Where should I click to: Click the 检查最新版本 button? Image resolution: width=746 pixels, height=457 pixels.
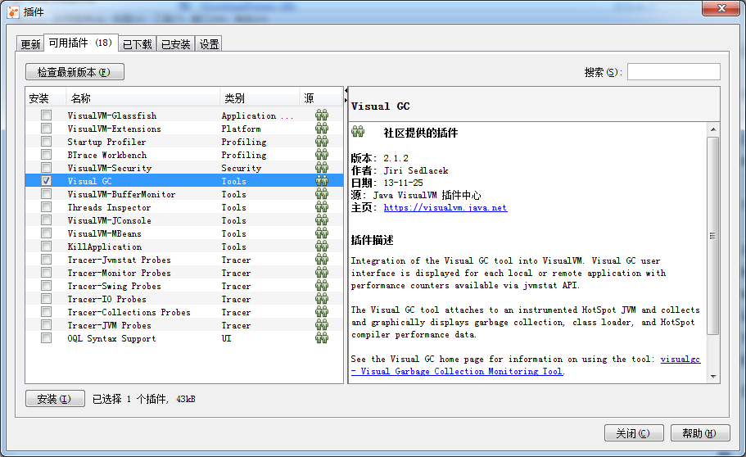click(x=75, y=72)
